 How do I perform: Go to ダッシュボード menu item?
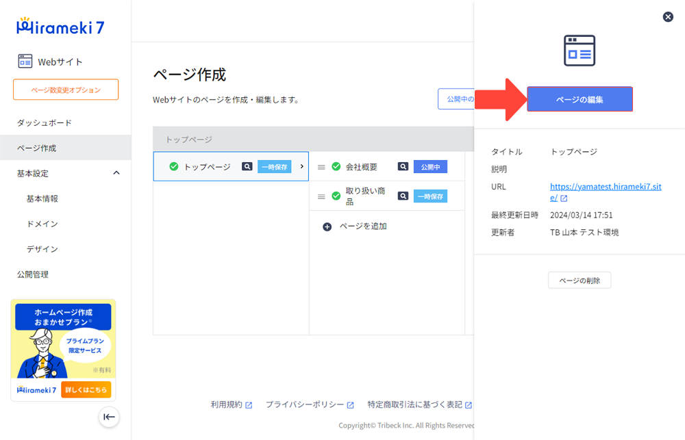tap(44, 122)
